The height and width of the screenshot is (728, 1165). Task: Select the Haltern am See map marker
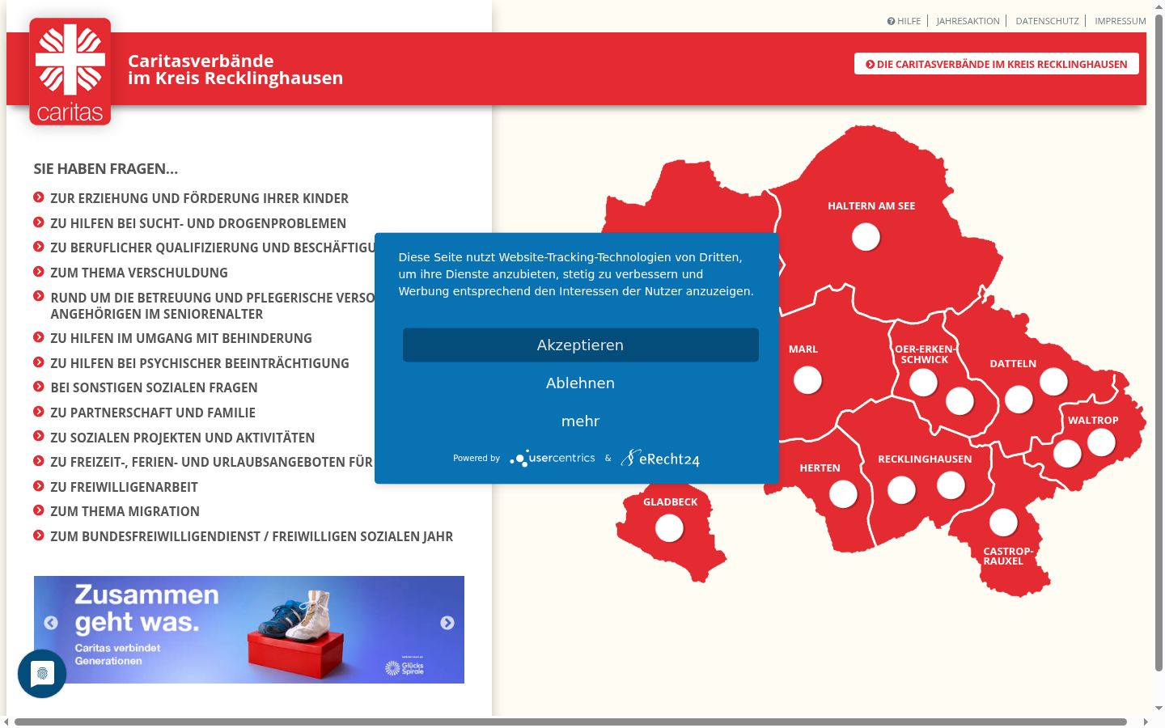(x=866, y=237)
